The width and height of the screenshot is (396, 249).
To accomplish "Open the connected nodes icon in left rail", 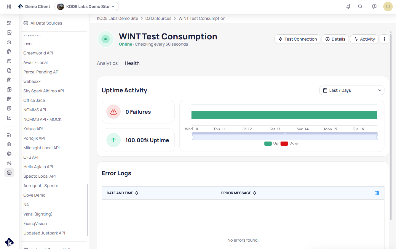I will pos(9,135).
